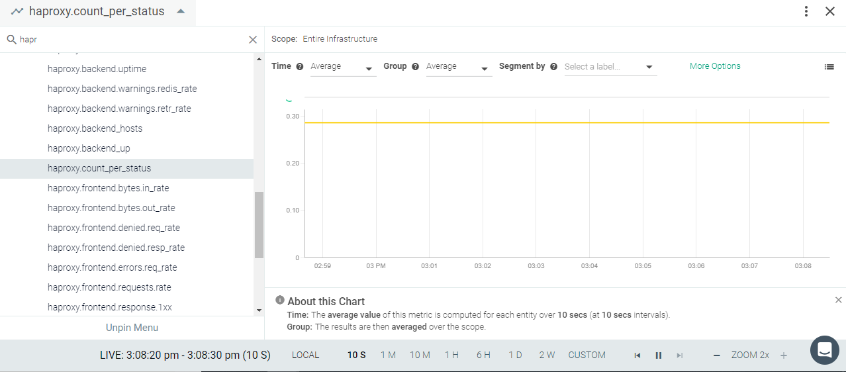Open the Group aggregation Average dropdown
Screen dimensions: 846x372
(459, 67)
